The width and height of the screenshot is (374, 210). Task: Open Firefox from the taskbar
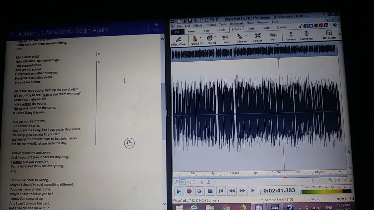tap(242, 208)
